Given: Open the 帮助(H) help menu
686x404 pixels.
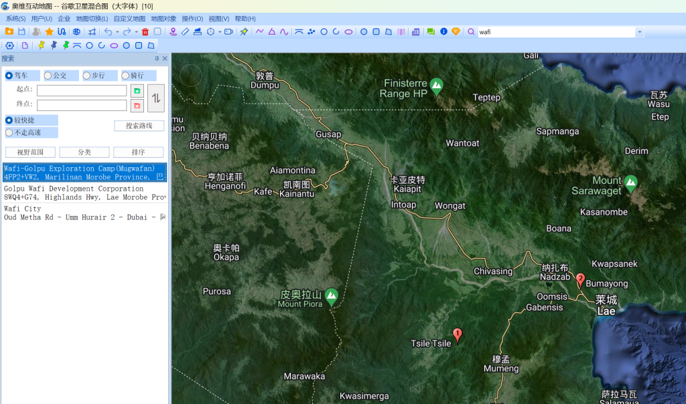Looking at the screenshot, I should click(x=245, y=19).
